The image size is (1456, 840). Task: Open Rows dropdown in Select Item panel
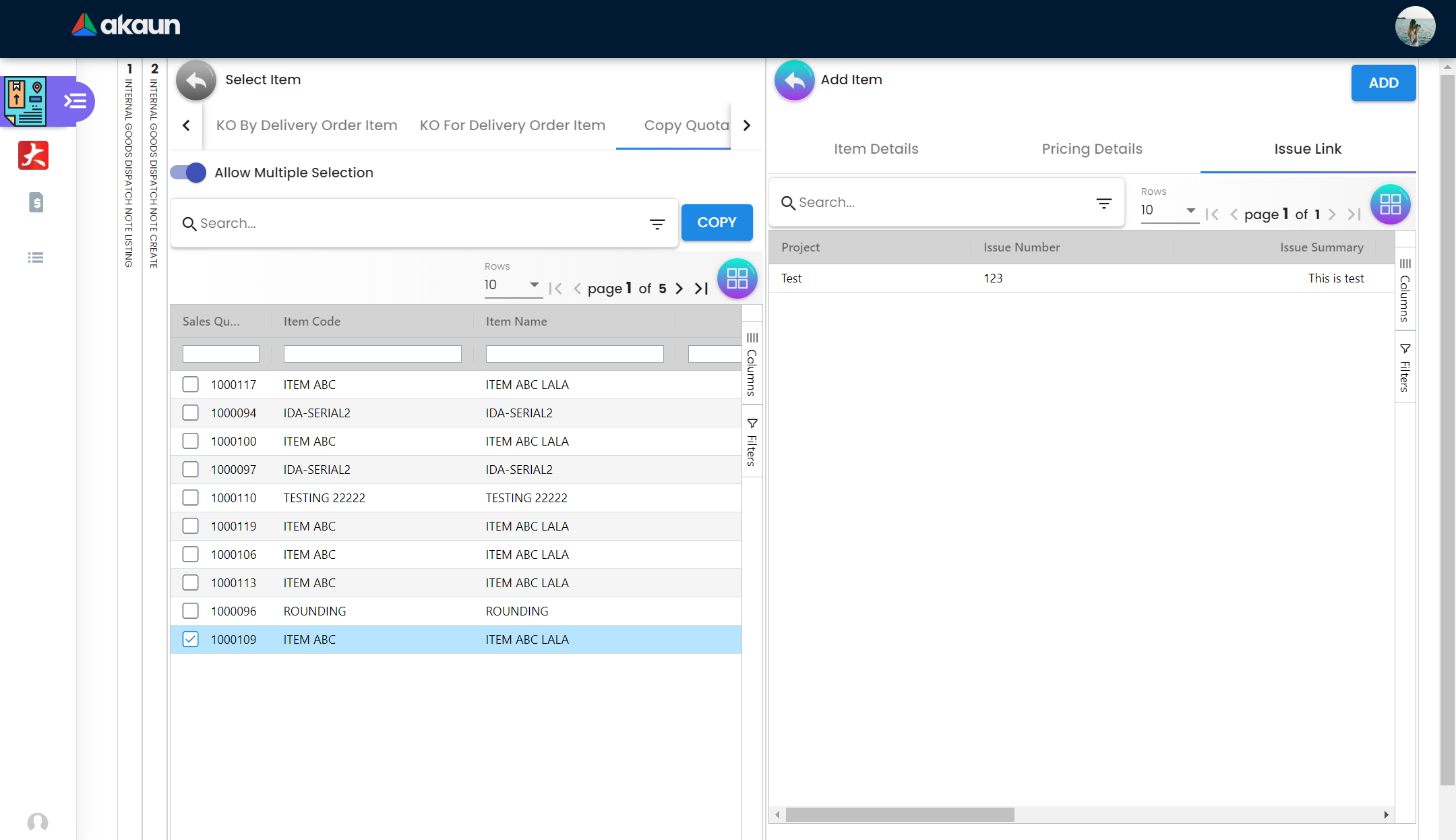pos(512,285)
